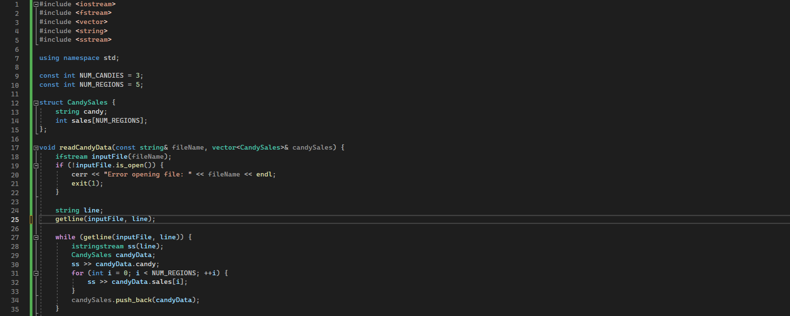790x316 pixels.
Task: Click on 'sales[NUM_REGIONS]' array declaration
Action: (108, 121)
